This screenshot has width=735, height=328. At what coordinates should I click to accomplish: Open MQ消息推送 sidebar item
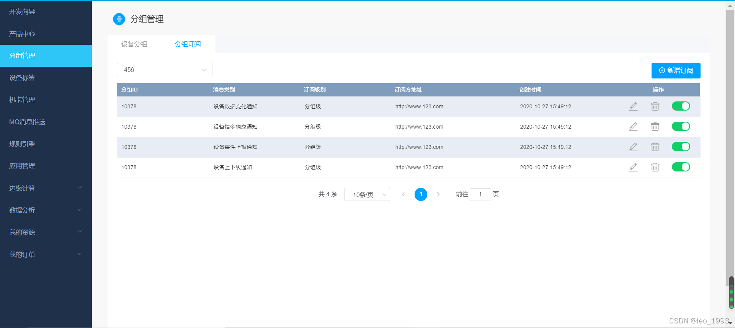46,122
